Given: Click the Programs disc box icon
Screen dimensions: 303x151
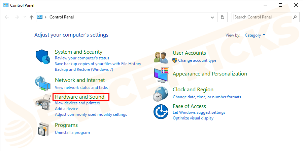Looking at the screenshot, I should pyautogui.click(x=44, y=129).
